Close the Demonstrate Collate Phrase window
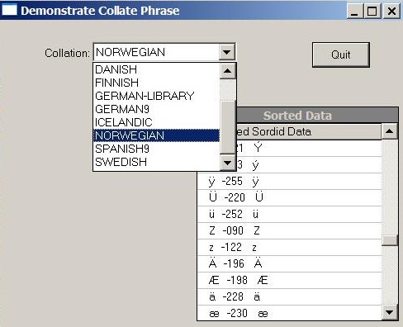The width and height of the screenshot is (403, 327). [x=391, y=11]
